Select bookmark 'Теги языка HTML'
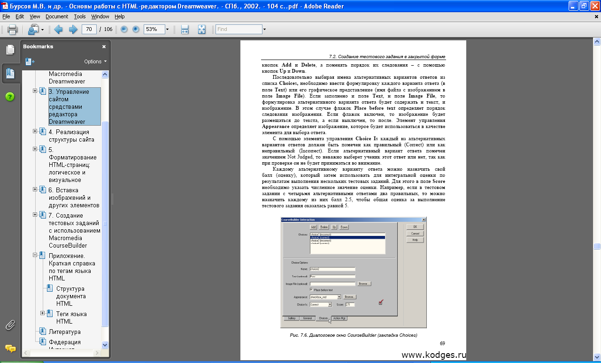601x363 pixels. click(71, 318)
